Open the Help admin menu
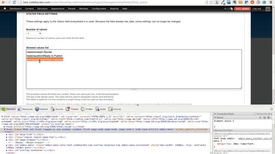275x154 pixels. pyautogui.click(x=125, y=9)
